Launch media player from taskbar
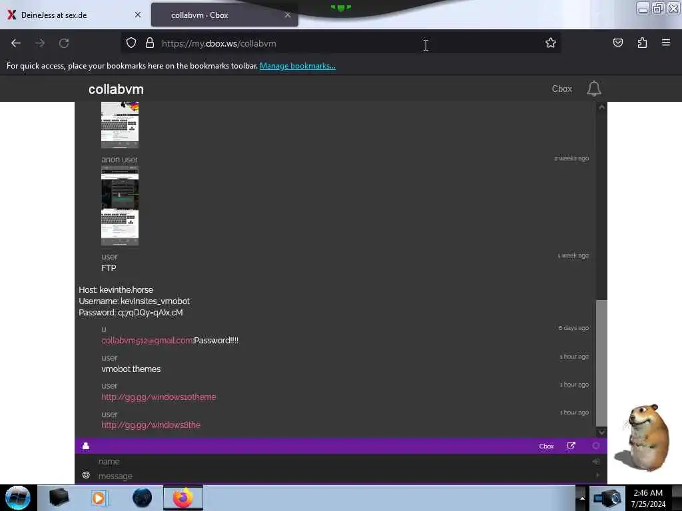 (99, 498)
